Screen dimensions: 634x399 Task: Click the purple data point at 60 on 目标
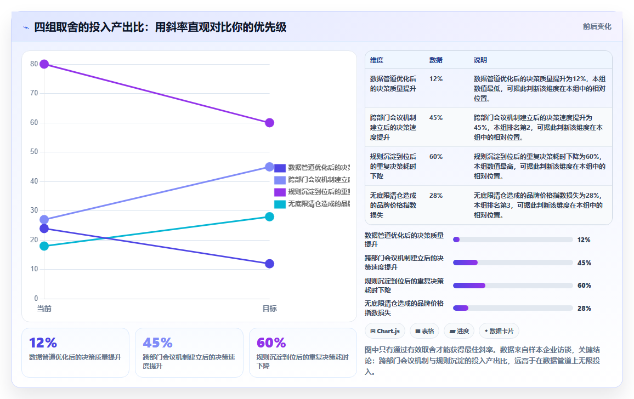(270, 122)
